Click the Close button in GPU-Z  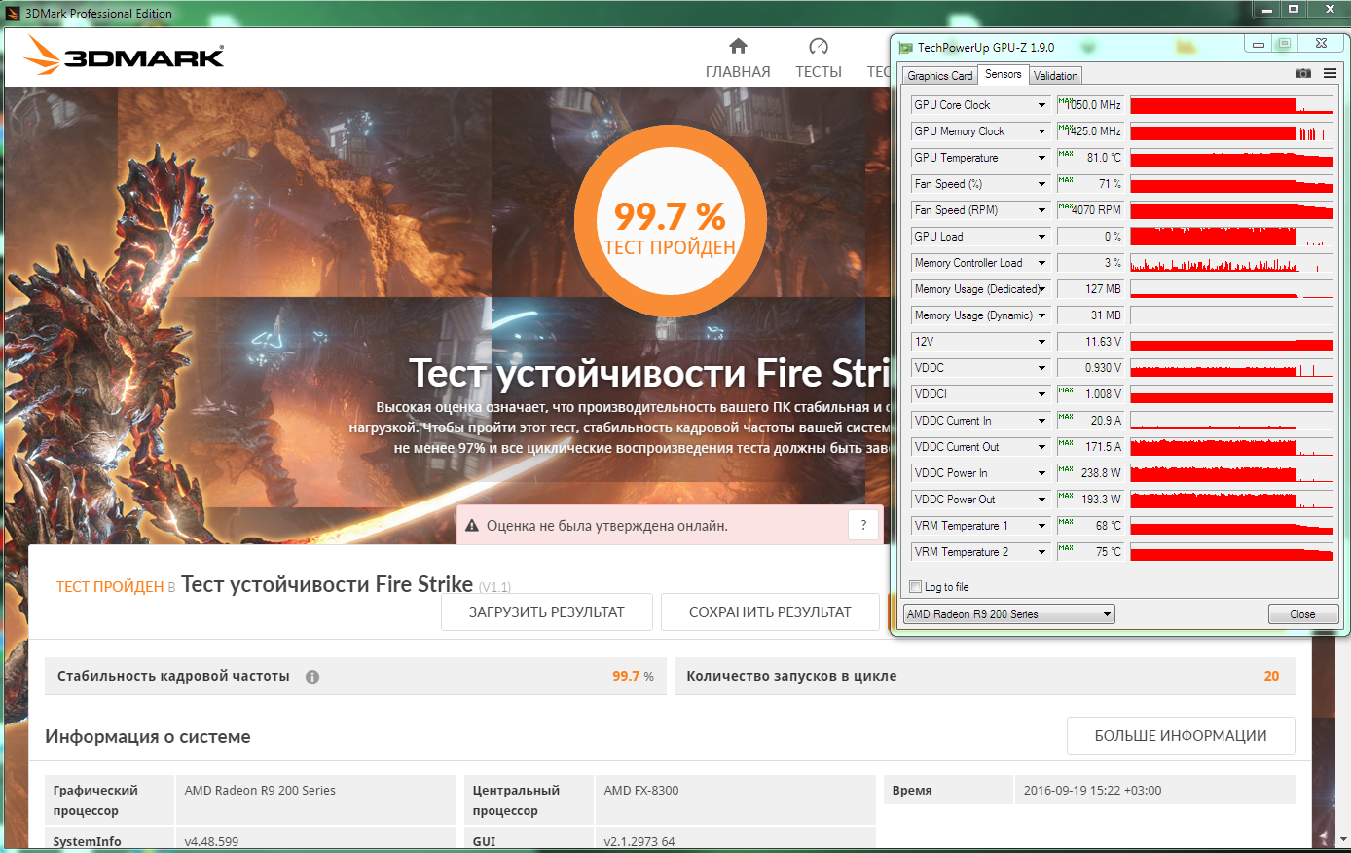pos(1303,614)
